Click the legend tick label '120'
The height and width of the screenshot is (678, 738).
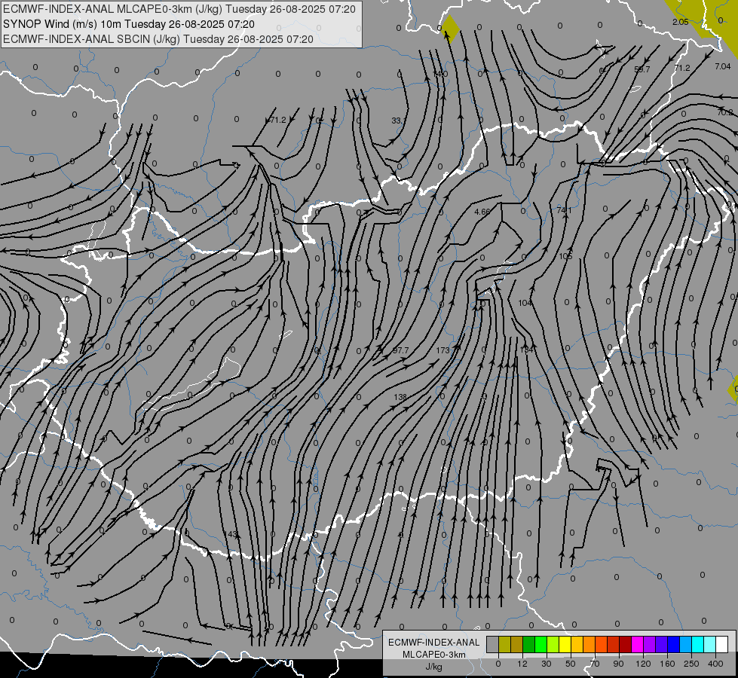(x=644, y=664)
